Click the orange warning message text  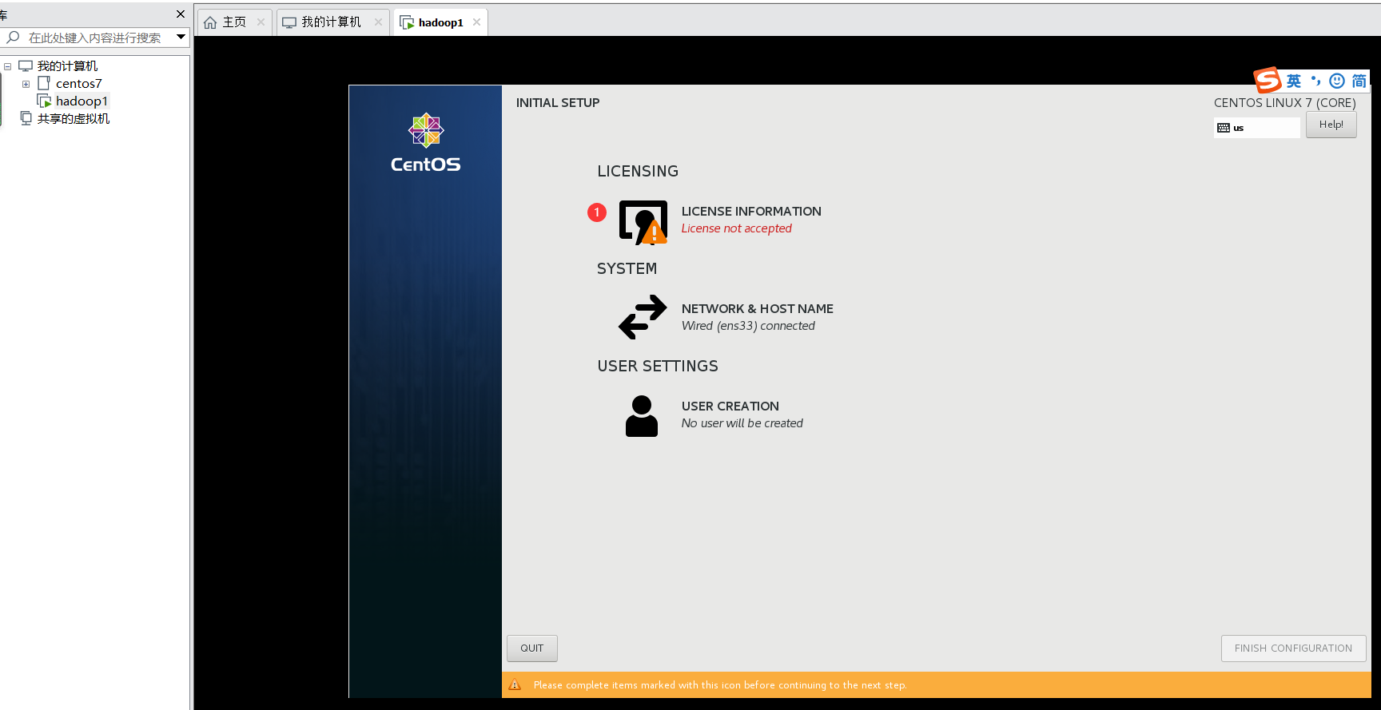coord(720,685)
